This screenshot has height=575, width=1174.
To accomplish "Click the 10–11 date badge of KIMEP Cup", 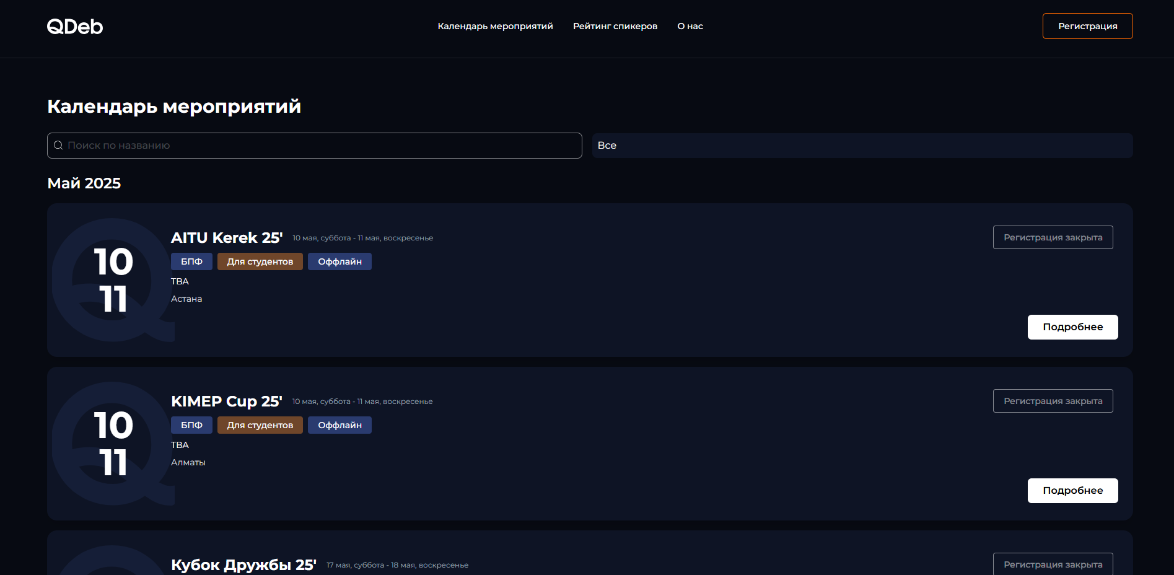I will coord(113,444).
